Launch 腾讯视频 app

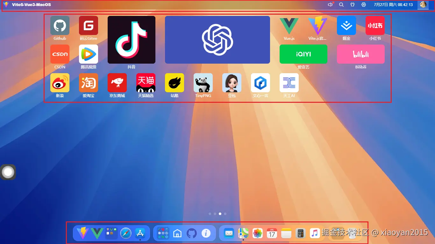coord(89,54)
